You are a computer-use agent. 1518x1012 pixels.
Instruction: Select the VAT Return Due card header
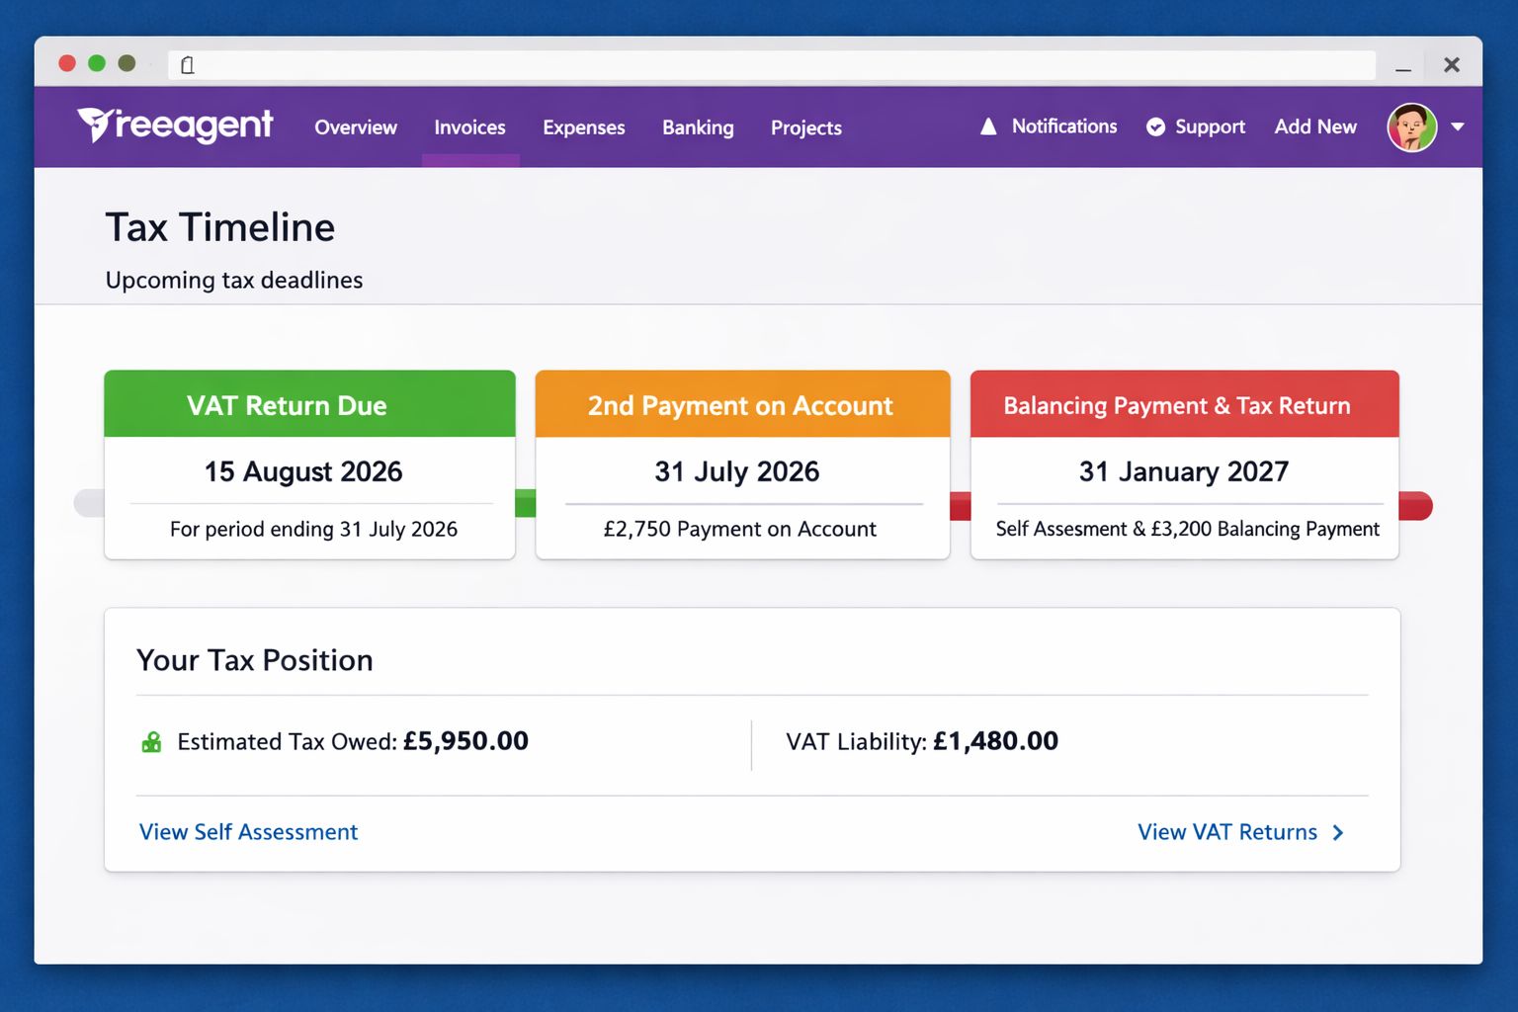coord(309,404)
